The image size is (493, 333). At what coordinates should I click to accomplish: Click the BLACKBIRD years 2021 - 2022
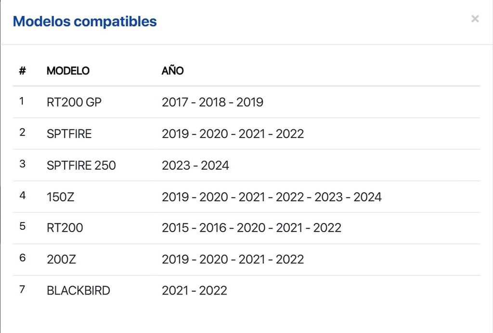194,291
